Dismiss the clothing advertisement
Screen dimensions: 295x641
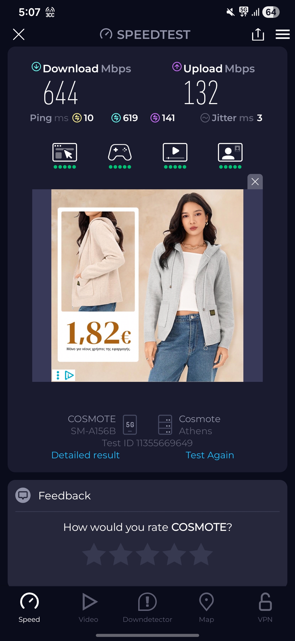tap(255, 182)
